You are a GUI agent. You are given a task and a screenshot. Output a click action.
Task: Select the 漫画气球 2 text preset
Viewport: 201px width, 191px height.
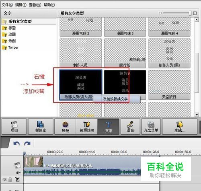[x=80, y=27]
